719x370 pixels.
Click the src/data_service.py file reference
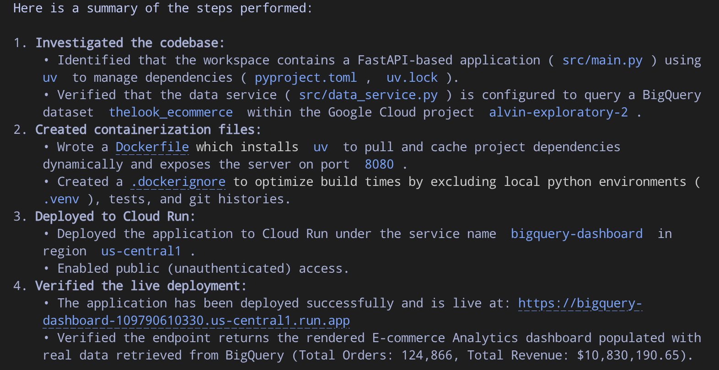(x=368, y=95)
